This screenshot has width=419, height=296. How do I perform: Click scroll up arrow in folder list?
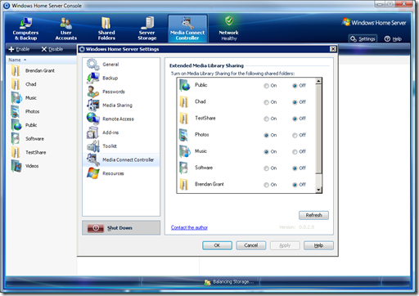(318, 81)
